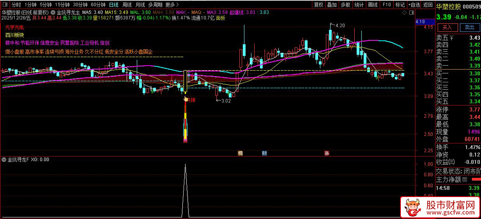
Task: Switch to 60分钟 period
Action: [98, 5]
